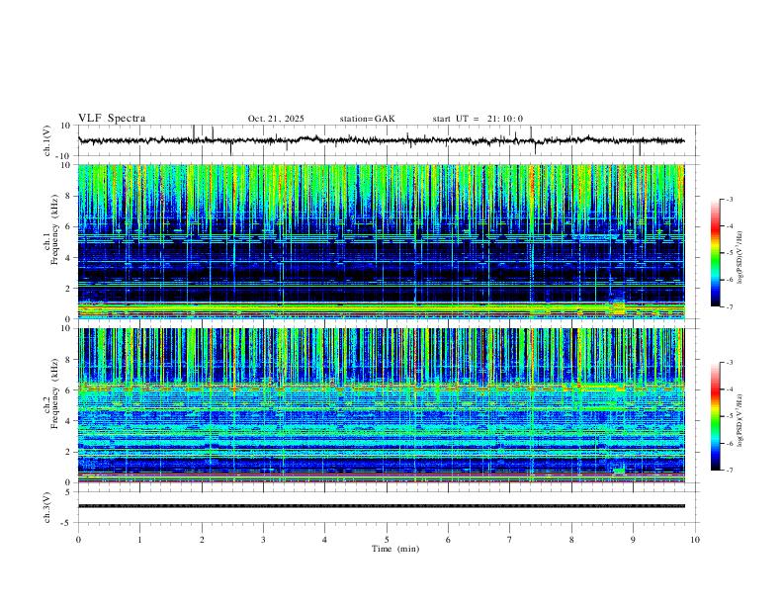The width and height of the screenshot is (783, 605).
Task: Click the time axis tick label "0"
Action: click(78, 540)
